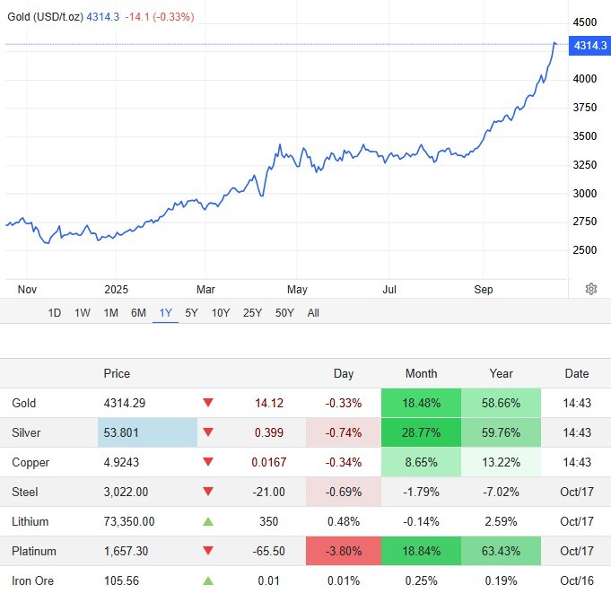Screen dimensions: 611x593
Task: Sort table by Month column header
Action: pos(421,374)
